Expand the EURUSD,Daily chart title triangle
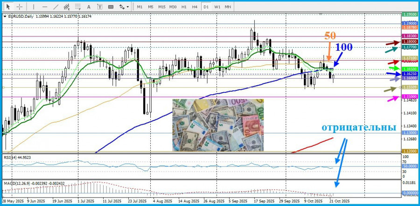Image resolution: width=420 pixels, height=206 pixels. 5,16
